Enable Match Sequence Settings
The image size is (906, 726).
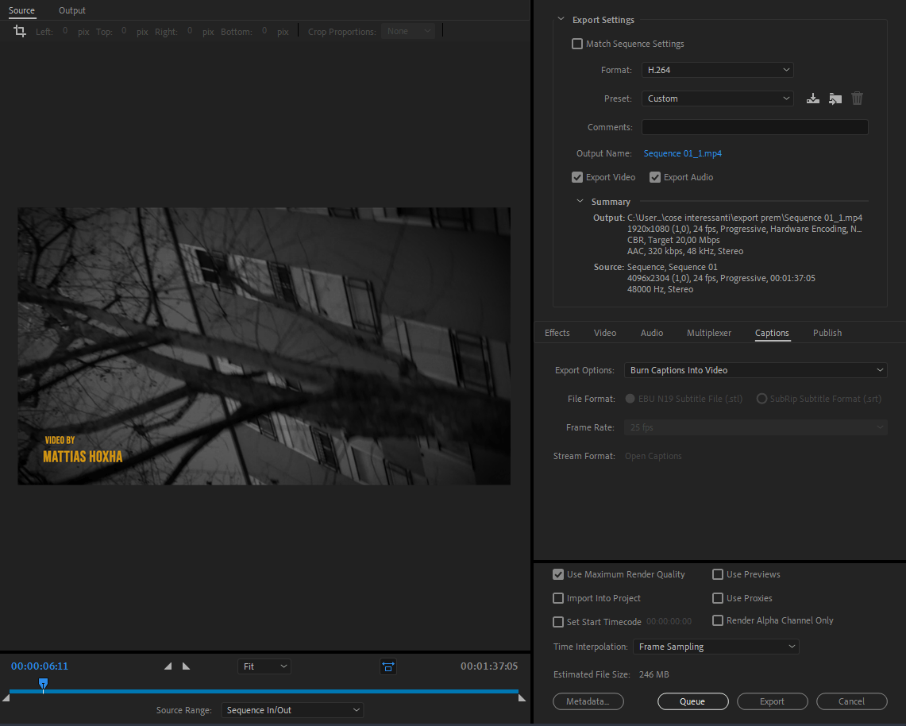point(576,44)
